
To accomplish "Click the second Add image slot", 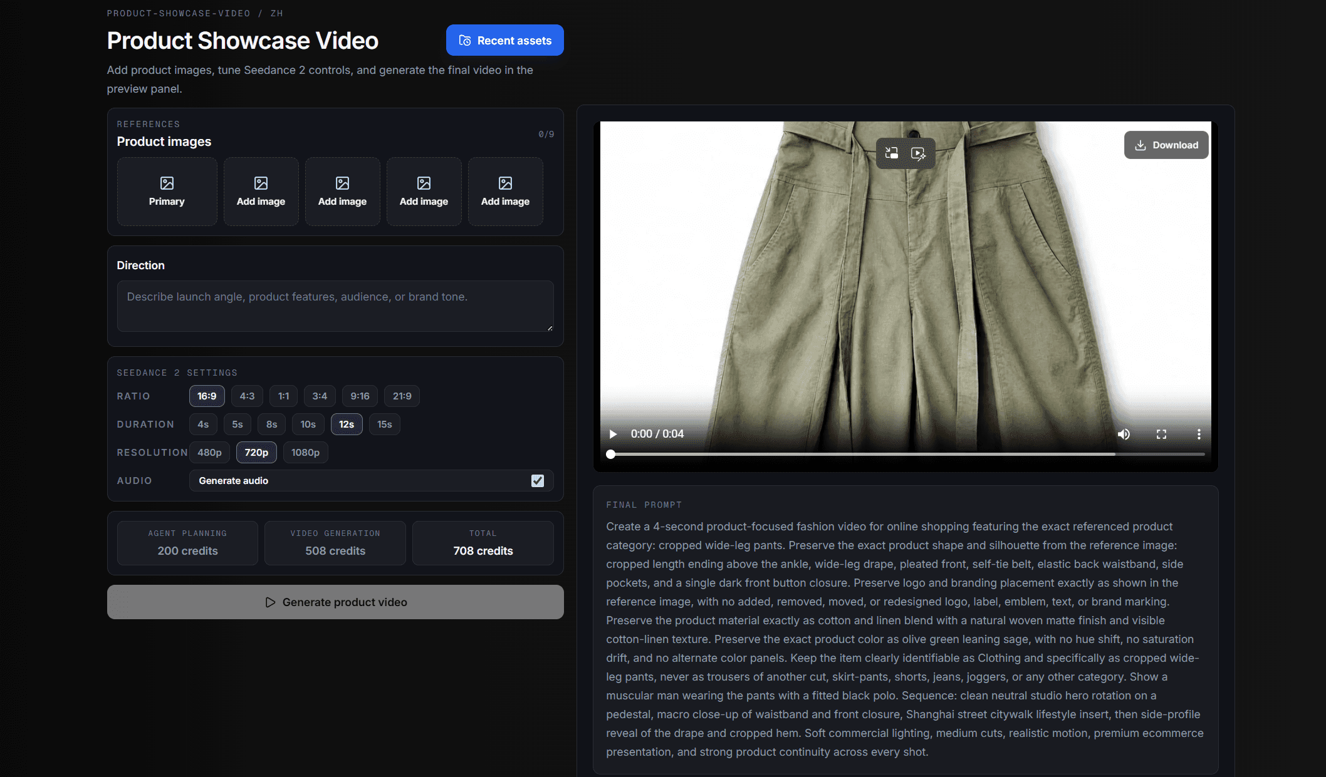I will click(x=342, y=192).
